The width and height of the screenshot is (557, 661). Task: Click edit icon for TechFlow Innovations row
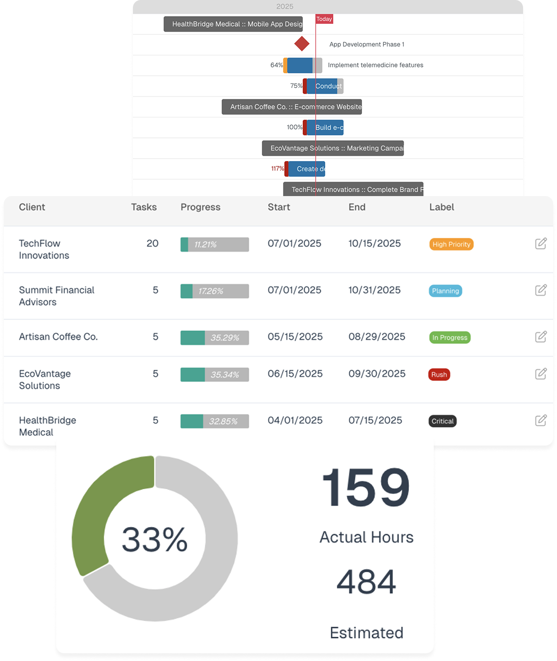541,244
